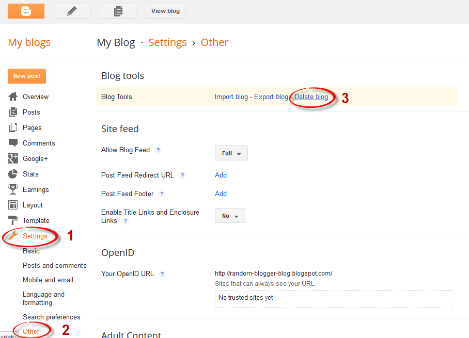Select Posts and comments settings sub-item
This screenshot has width=469, height=338.
(x=54, y=265)
